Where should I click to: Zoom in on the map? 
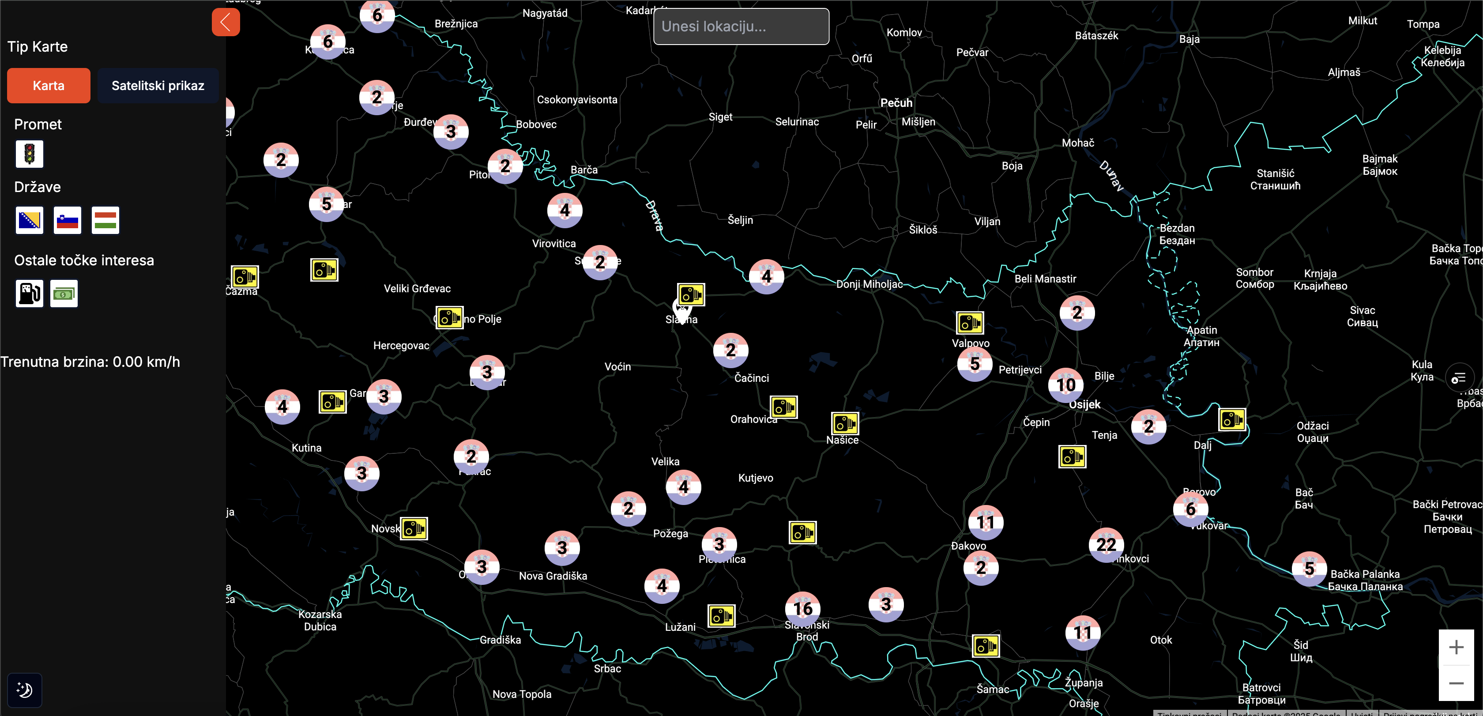pos(1456,647)
